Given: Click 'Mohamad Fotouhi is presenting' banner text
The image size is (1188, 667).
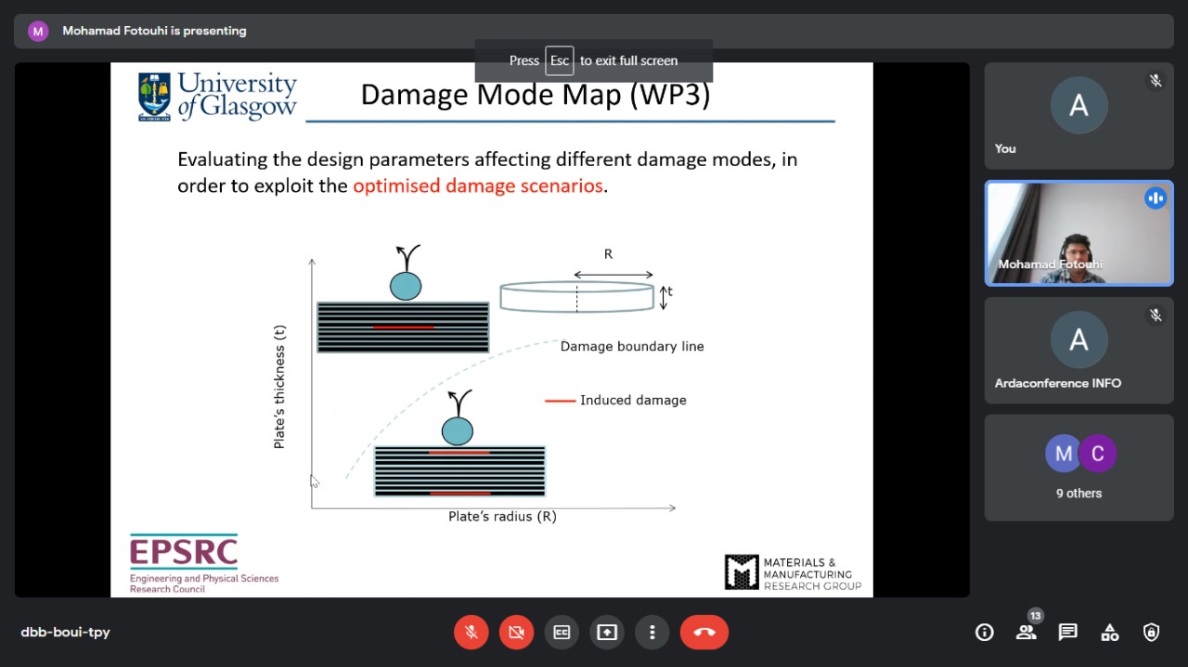Looking at the screenshot, I should pos(154,31).
